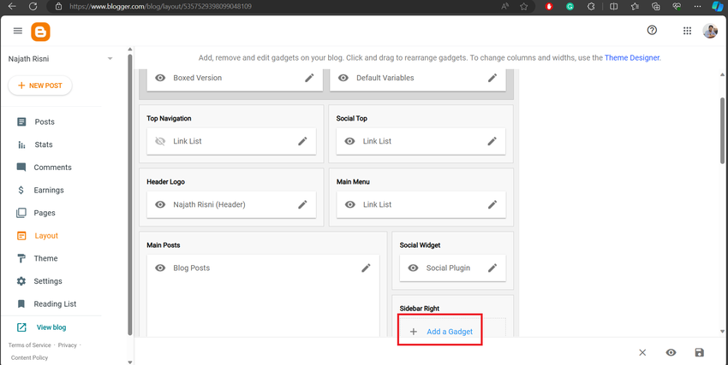
Task: Open the Theme Designer link
Action: pos(632,58)
